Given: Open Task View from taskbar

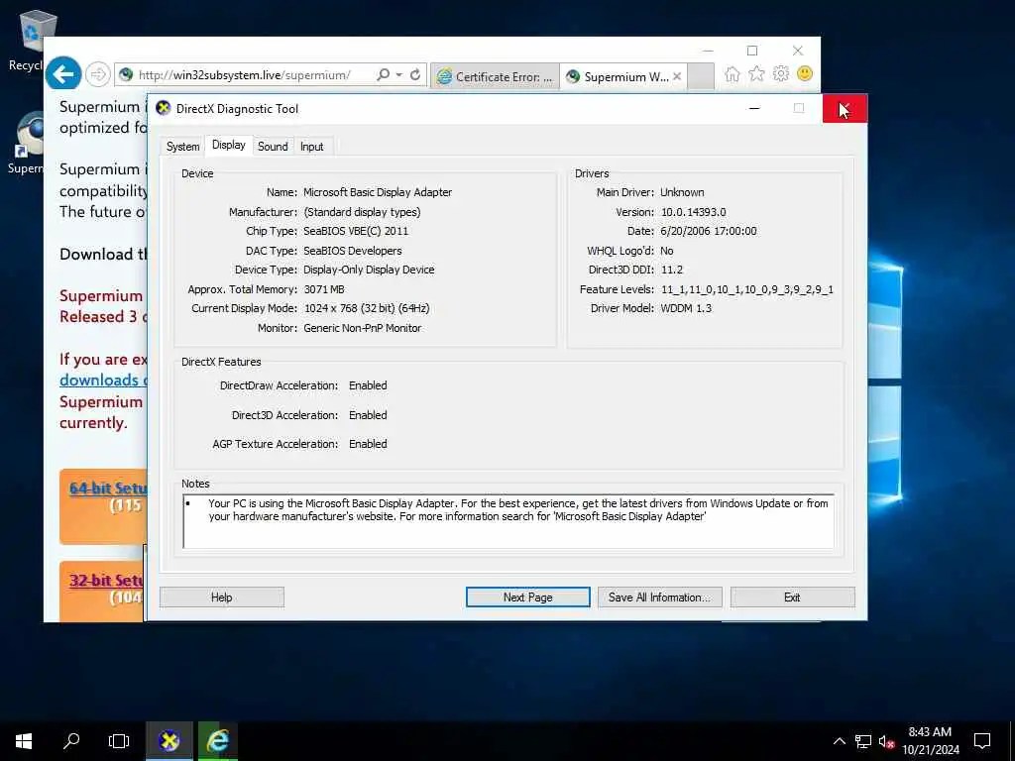Looking at the screenshot, I should 119,741.
